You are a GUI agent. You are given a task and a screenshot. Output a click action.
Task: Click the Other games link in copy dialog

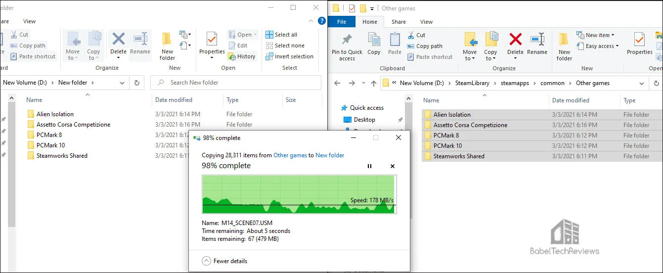[x=290, y=155]
